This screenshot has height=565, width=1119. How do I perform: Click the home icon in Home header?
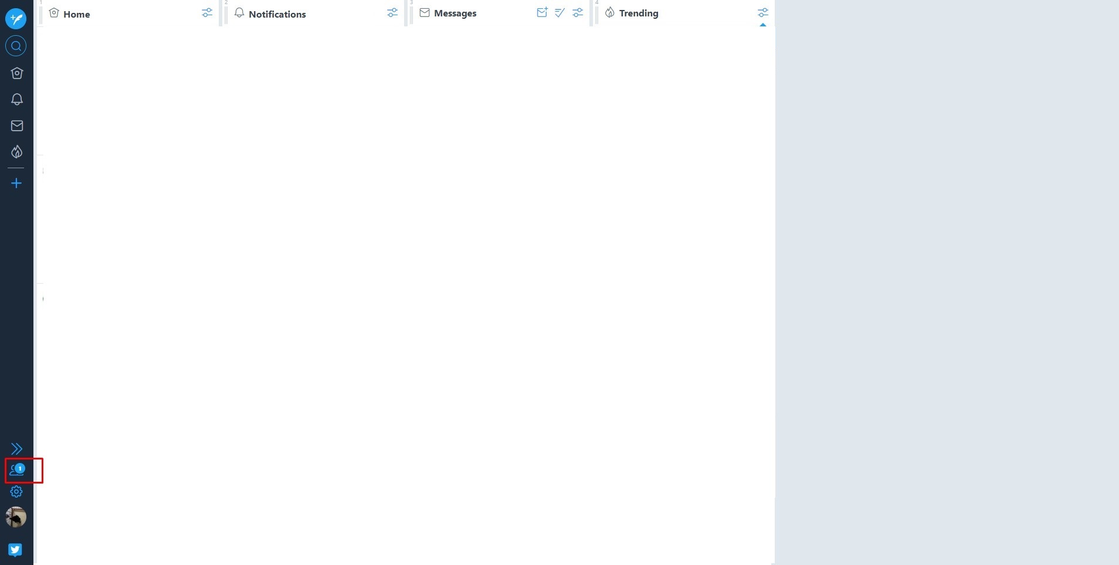pyautogui.click(x=54, y=13)
